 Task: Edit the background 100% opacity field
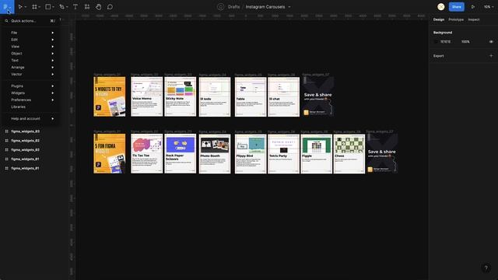point(465,41)
